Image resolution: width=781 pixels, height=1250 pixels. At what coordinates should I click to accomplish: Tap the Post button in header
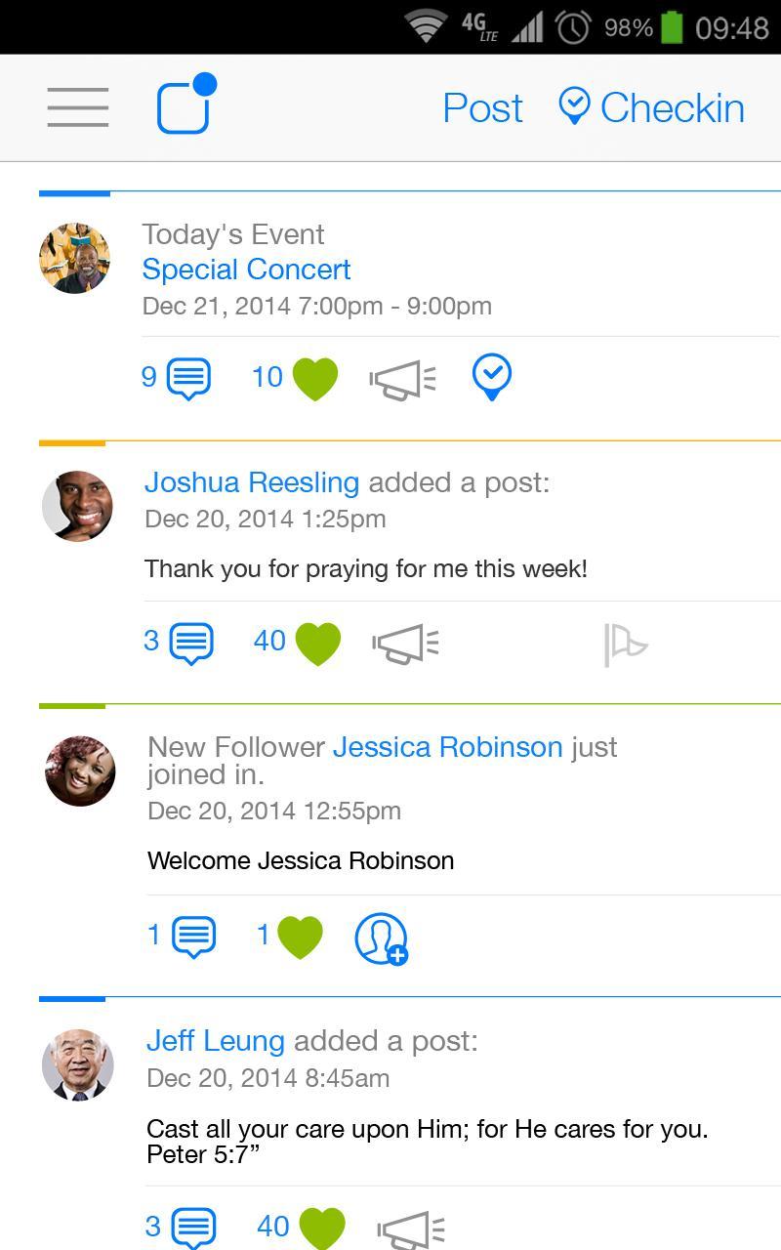482,107
